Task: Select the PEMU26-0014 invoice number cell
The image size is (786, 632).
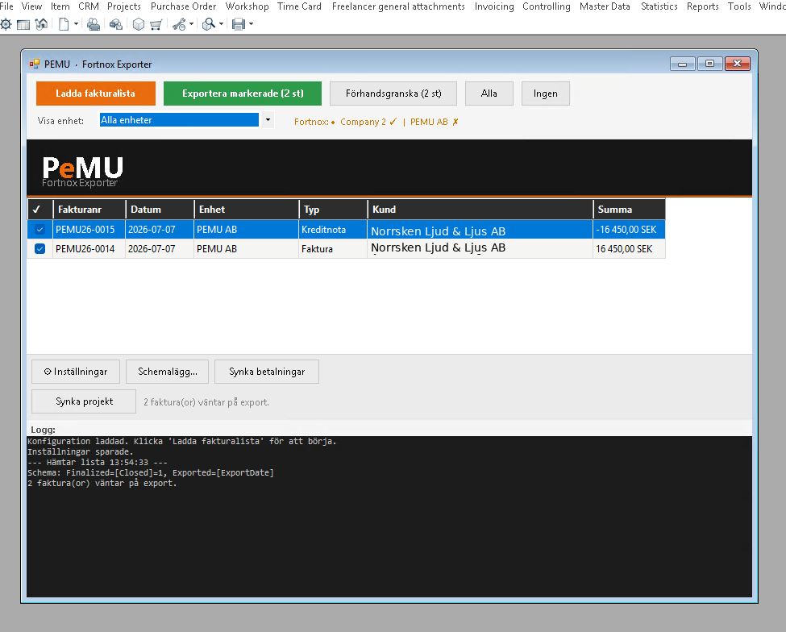Action: tap(89, 248)
